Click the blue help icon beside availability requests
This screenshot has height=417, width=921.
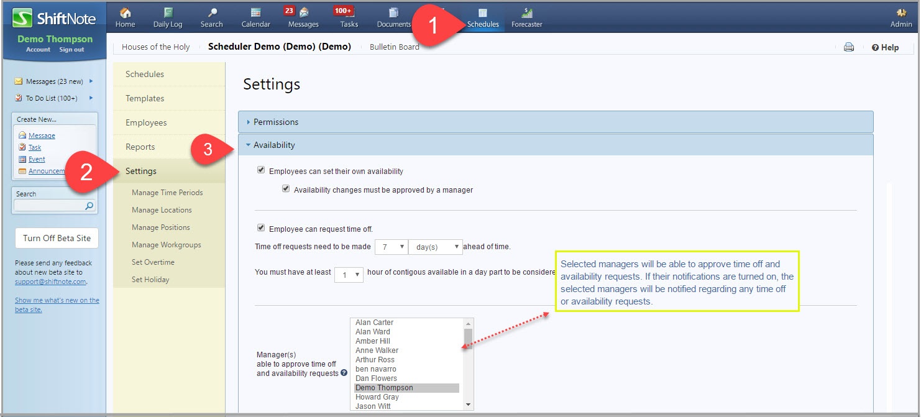click(x=344, y=373)
